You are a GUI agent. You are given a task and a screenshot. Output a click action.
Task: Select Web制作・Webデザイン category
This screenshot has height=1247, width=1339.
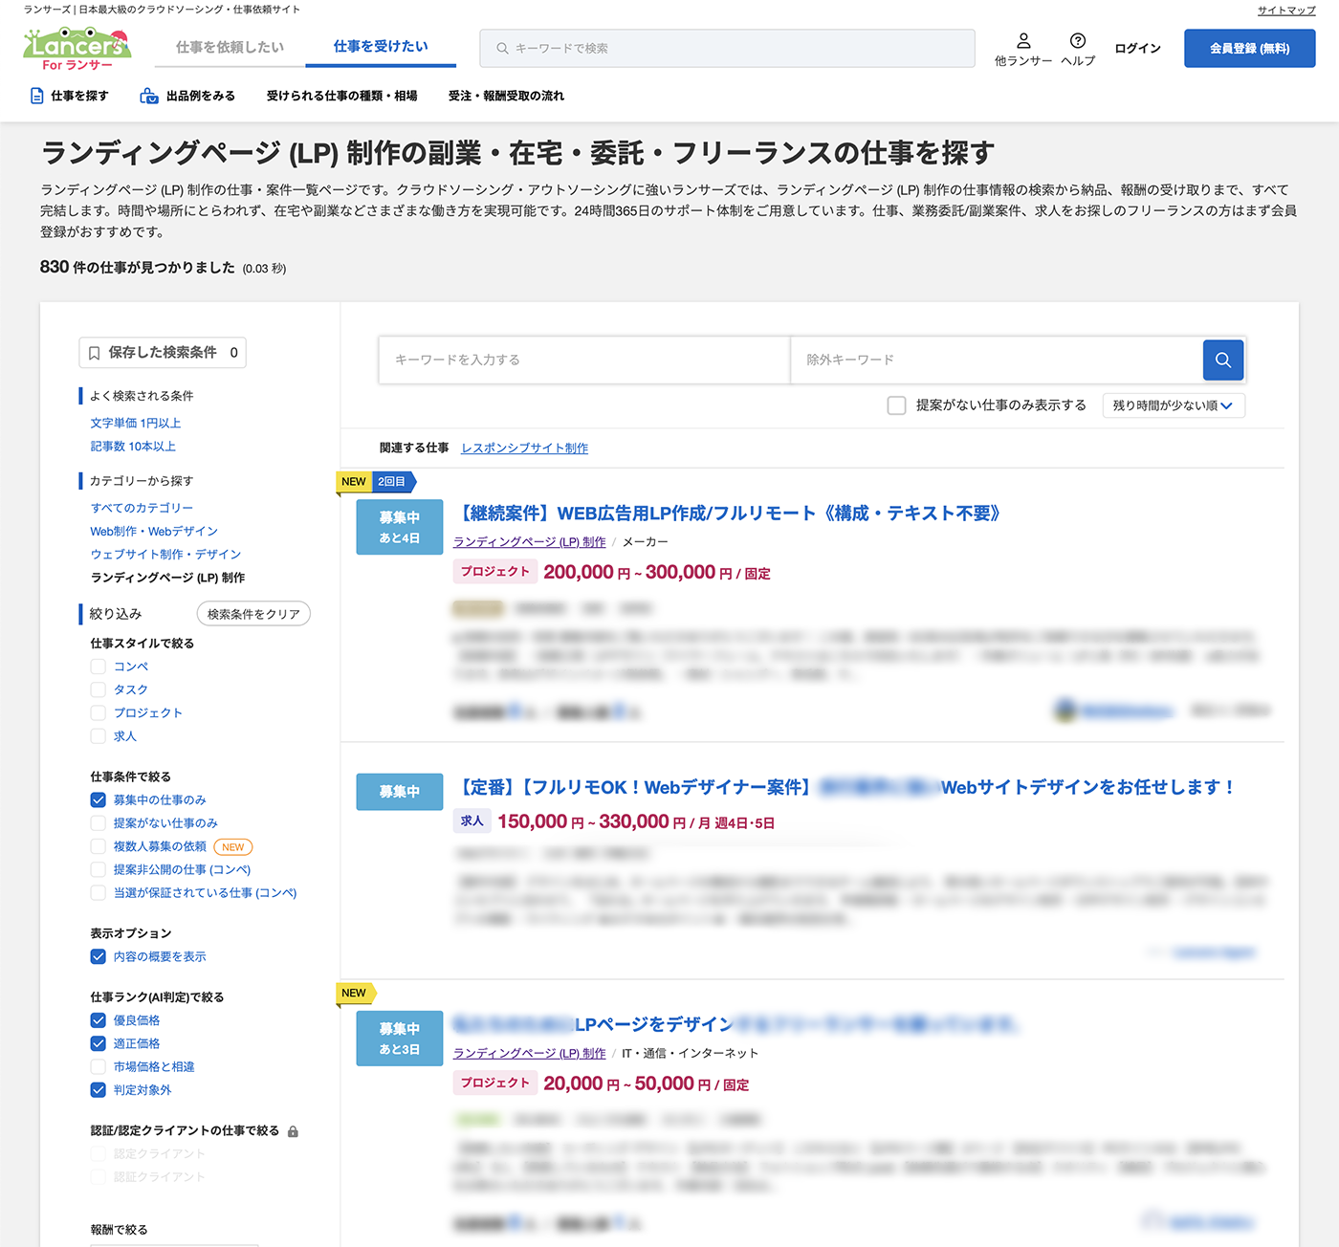[154, 531]
